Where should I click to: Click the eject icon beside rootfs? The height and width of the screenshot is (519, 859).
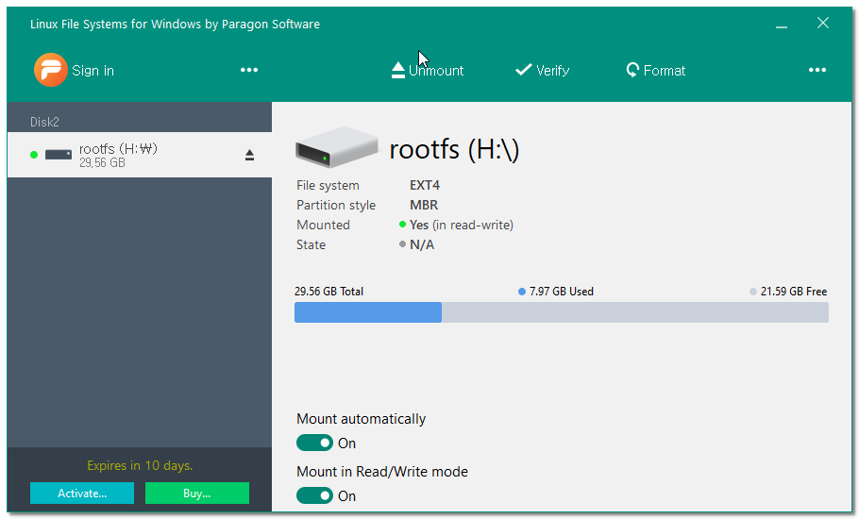point(249,155)
